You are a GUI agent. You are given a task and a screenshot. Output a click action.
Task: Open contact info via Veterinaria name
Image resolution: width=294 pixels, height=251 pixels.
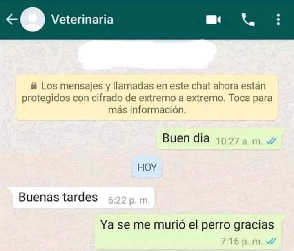82,20
